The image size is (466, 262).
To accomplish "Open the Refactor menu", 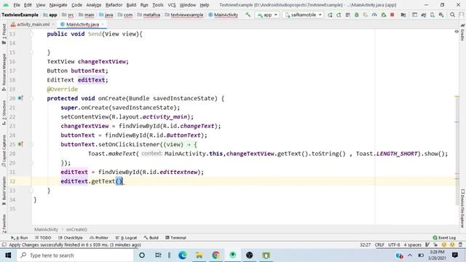I will (x=114, y=5).
